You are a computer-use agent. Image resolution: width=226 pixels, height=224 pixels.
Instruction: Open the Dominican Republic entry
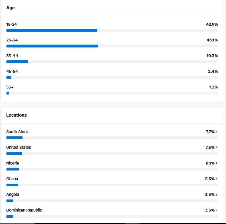click(x=112, y=213)
